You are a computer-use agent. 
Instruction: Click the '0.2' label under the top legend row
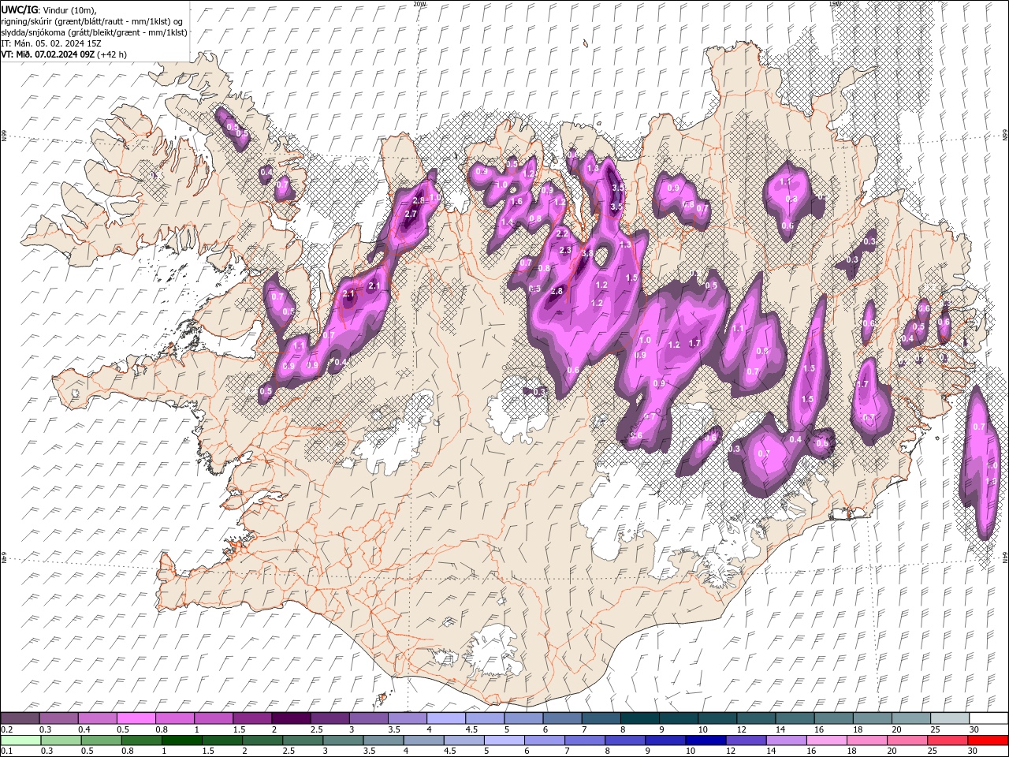coord(6,729)
